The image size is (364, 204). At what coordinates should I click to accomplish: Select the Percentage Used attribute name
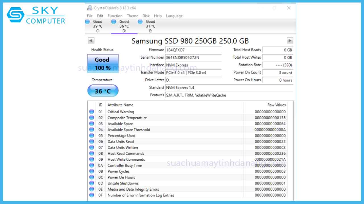(x=121, y=136)
